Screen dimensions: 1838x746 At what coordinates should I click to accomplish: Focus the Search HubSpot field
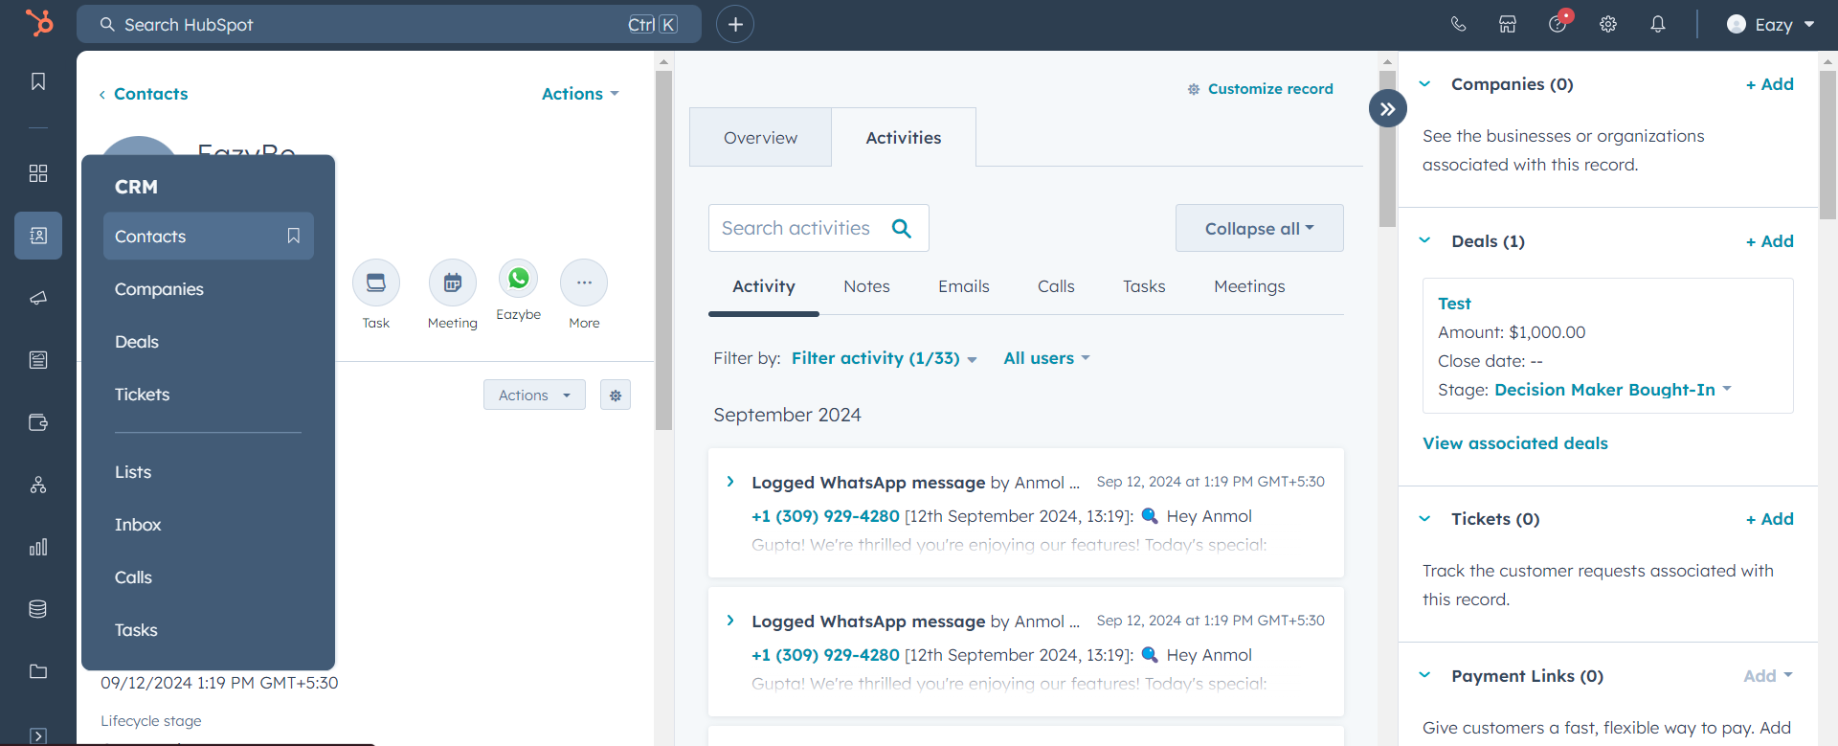[x=389, y=24]
